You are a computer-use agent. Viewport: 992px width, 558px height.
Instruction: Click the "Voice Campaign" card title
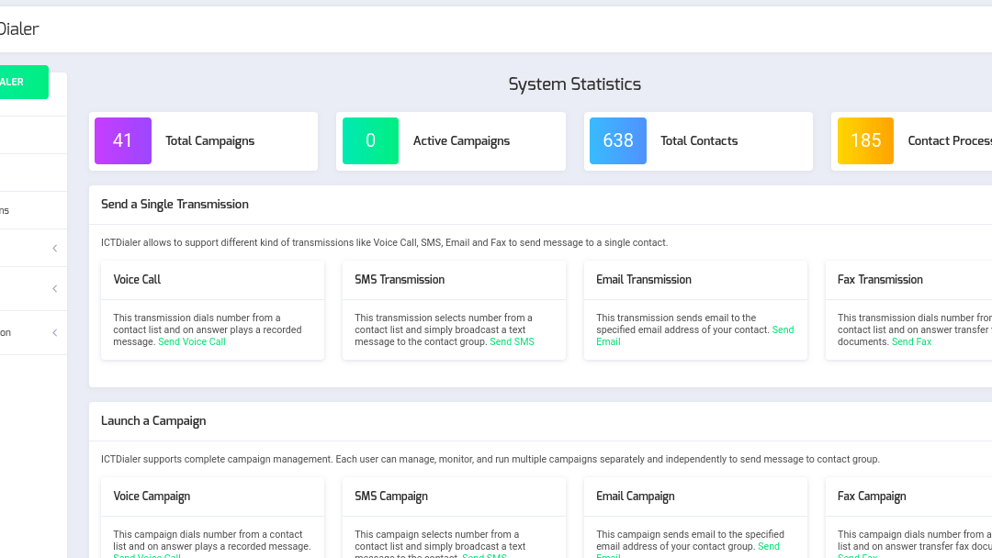152,497
